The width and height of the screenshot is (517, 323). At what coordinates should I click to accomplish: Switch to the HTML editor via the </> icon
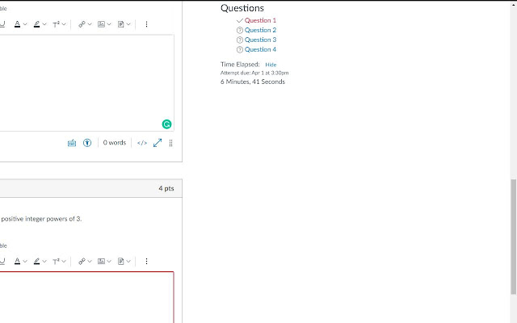pos(142,143)
